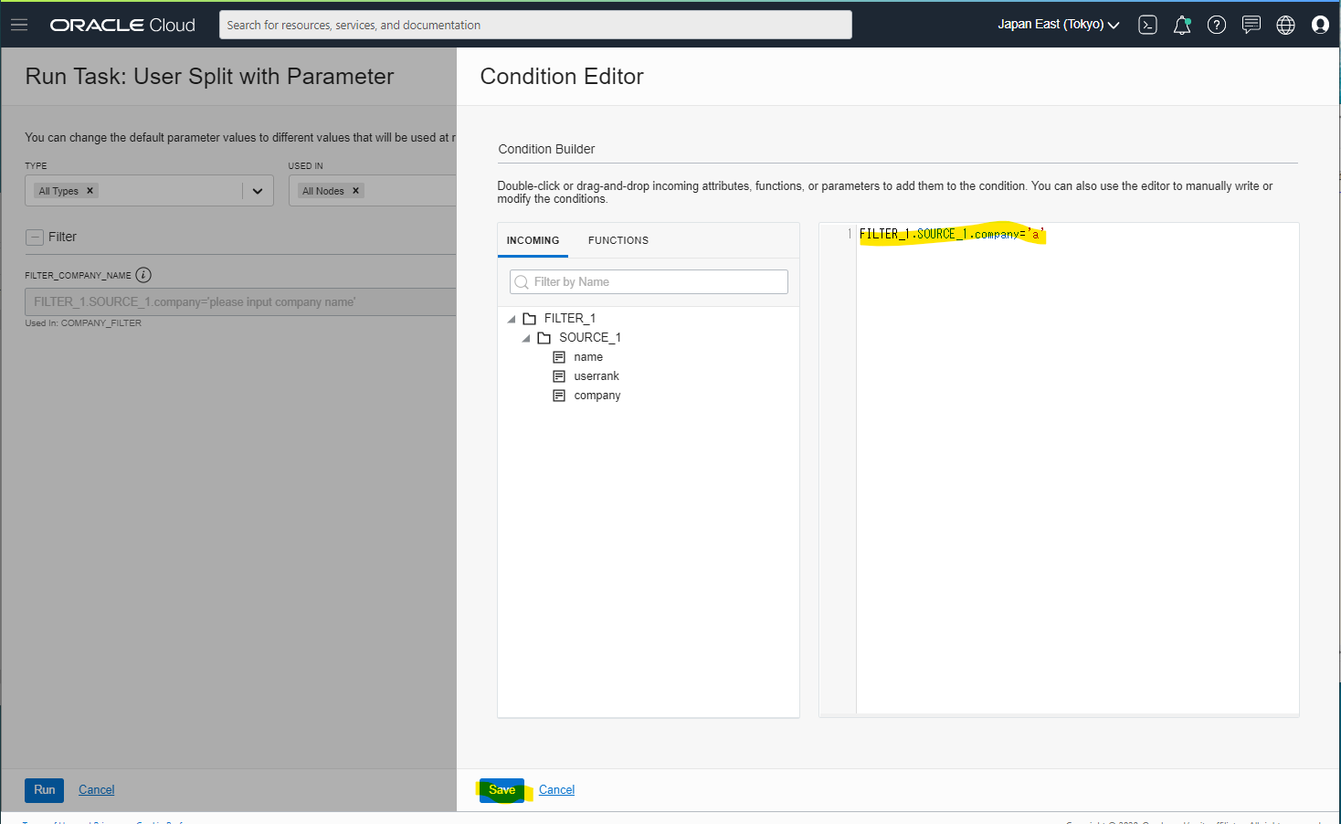Select the company attribute
1341x824 pixels.
pos(597,396)
